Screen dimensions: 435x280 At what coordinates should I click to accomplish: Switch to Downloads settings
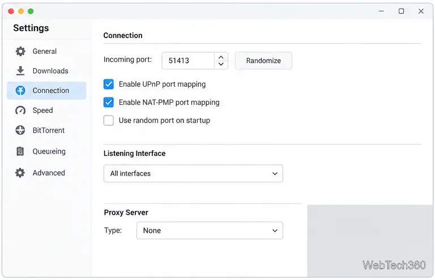(50, 71)
